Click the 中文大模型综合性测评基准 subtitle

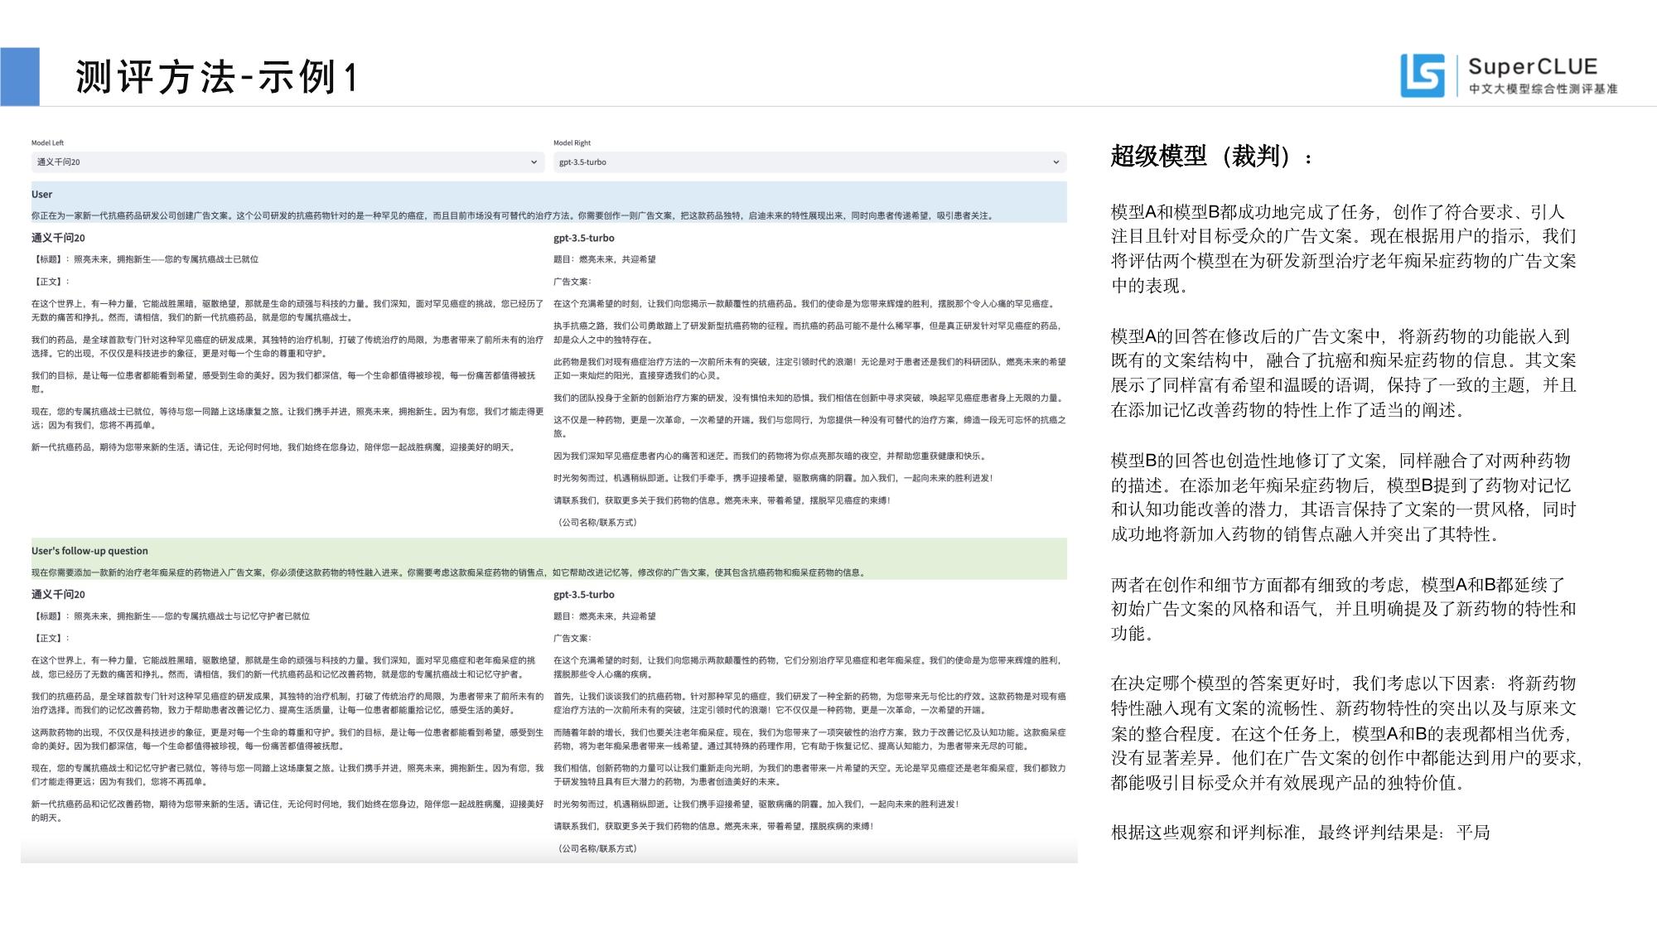tap(1543, 89)
